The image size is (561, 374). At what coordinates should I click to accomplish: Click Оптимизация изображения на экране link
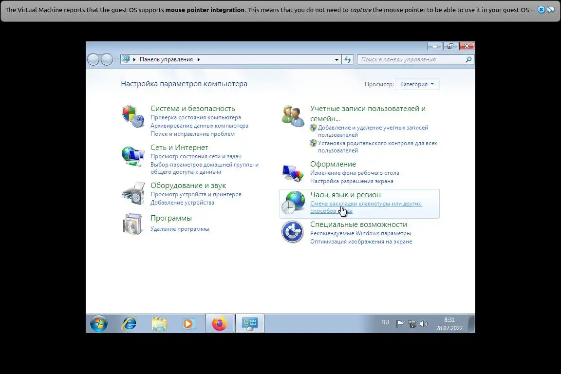pos(361,242)
